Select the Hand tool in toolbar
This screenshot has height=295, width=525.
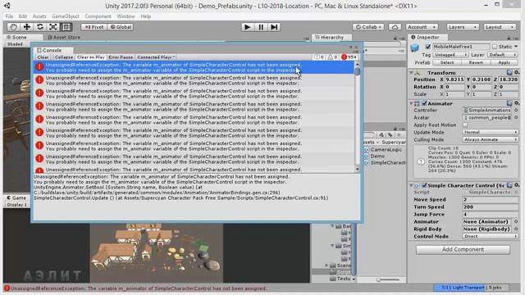[13, 27]
